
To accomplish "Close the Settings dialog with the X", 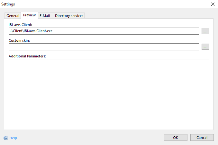I will [x=212, y=4].
